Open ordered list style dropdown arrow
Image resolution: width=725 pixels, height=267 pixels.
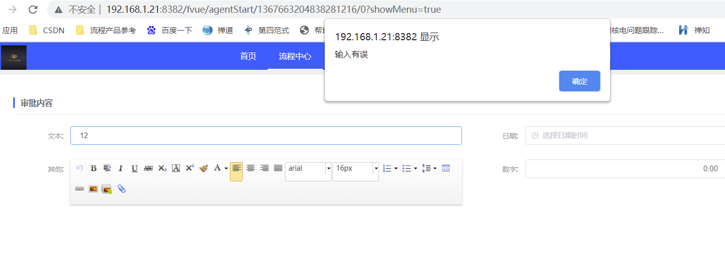click(396, 168)
